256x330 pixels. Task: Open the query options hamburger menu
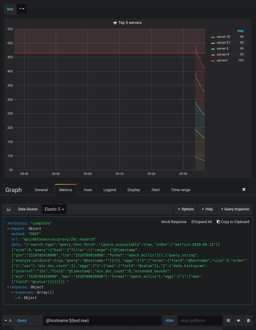tap(228, 320)
